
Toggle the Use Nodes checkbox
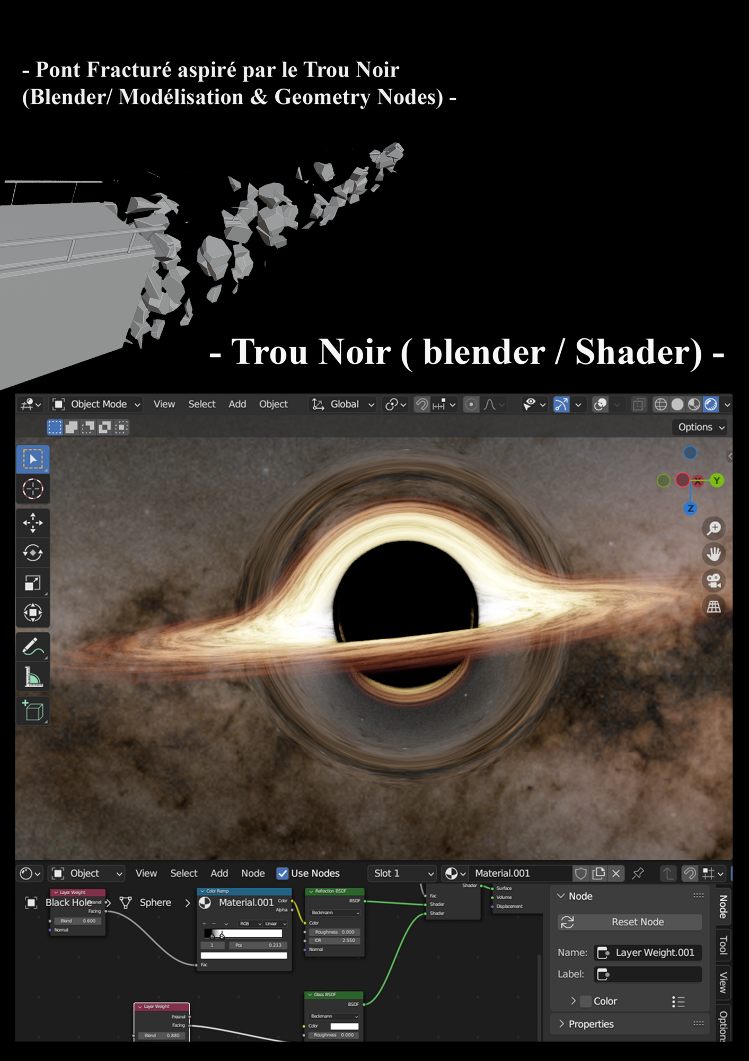[283, 873]
